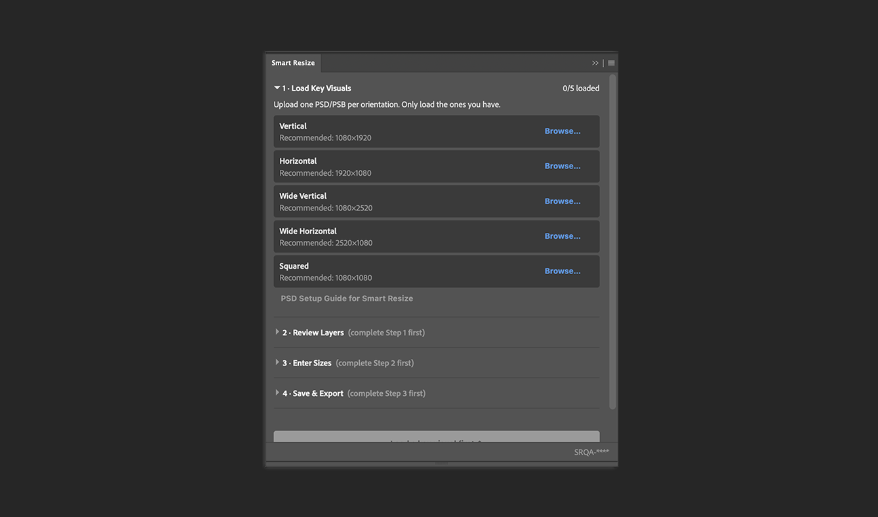Select the Wide Vertical row title
The image size is (878, 517).
303,196
